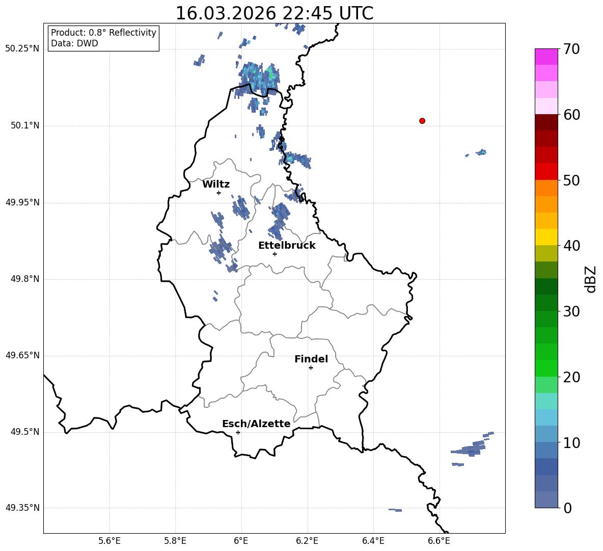This screenshot has height=551, width=603.
Task: Click the 6.4°E longitude label
Action: pos(373,541)
